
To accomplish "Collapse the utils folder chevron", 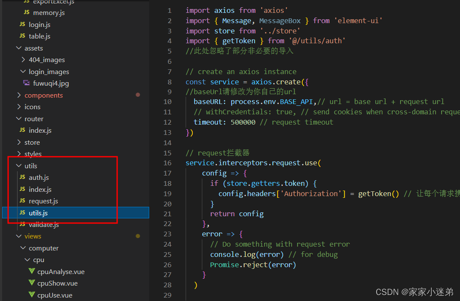I will [x=19, y=166].
